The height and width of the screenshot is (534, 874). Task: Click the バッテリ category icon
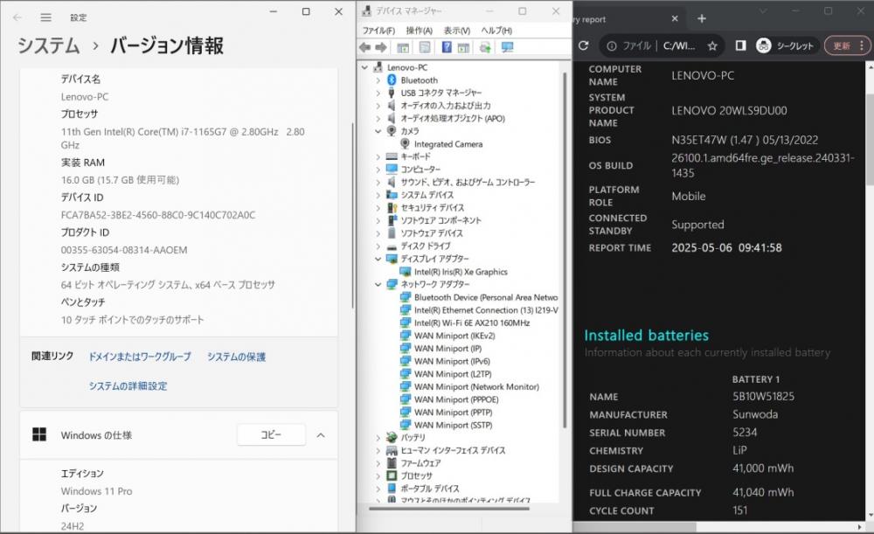click(392, 438)
